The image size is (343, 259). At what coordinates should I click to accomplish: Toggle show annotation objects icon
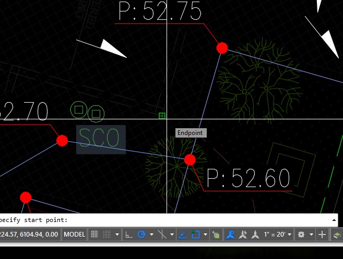(230, 235)
